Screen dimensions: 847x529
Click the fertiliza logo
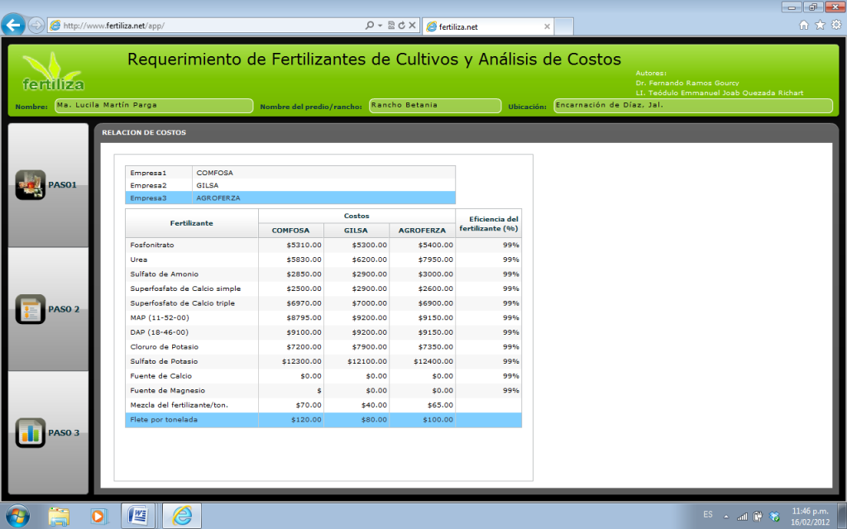pyautogui.click(x=53, y=73)
